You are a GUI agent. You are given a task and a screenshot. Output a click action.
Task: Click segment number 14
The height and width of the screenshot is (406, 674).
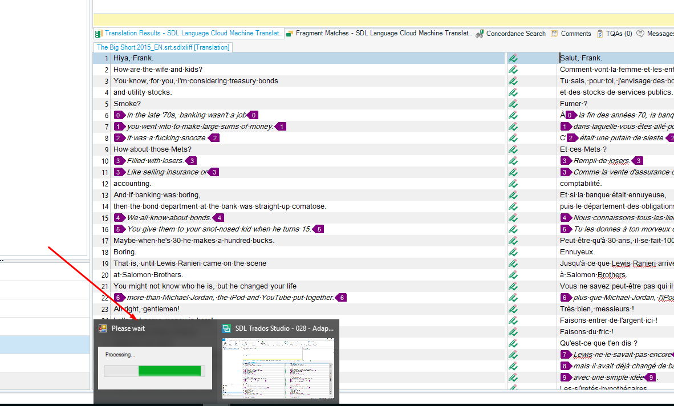click(x=105, y=206)
